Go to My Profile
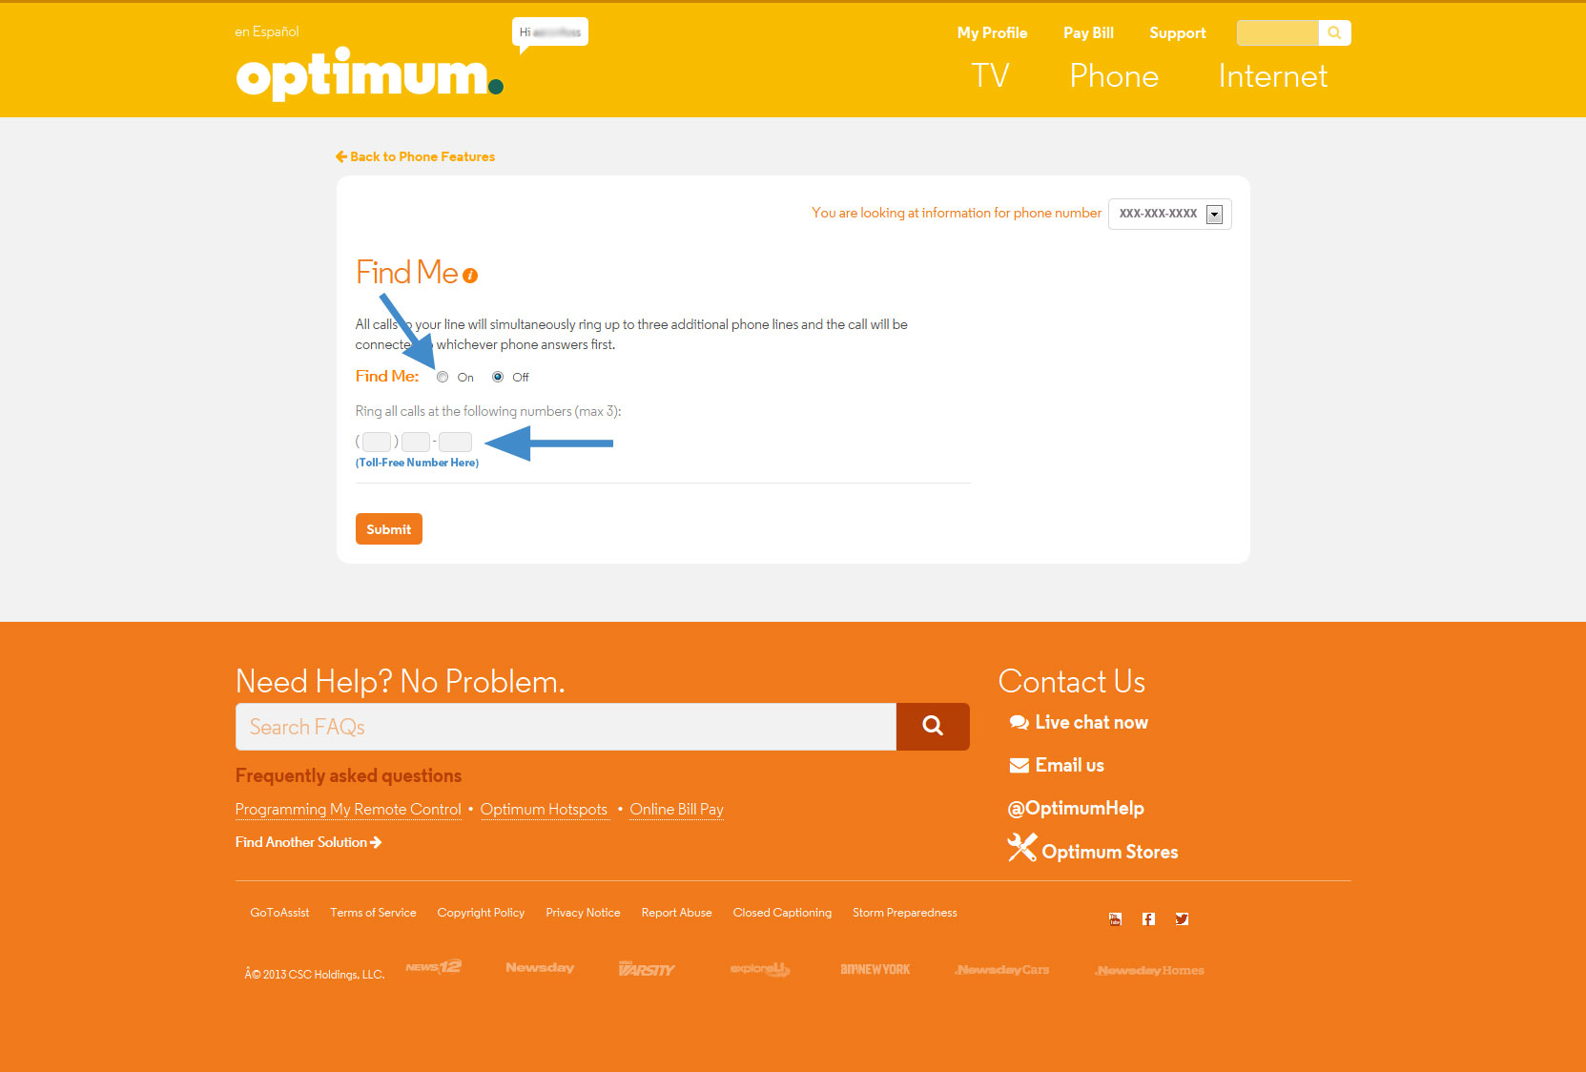The height and width of the screenshot is (1072, 1586). click(993, 32)
